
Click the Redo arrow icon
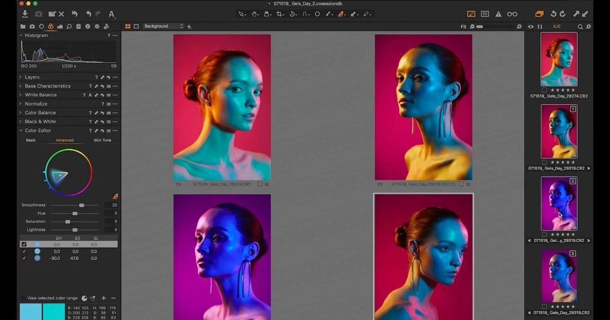[98, 14]
